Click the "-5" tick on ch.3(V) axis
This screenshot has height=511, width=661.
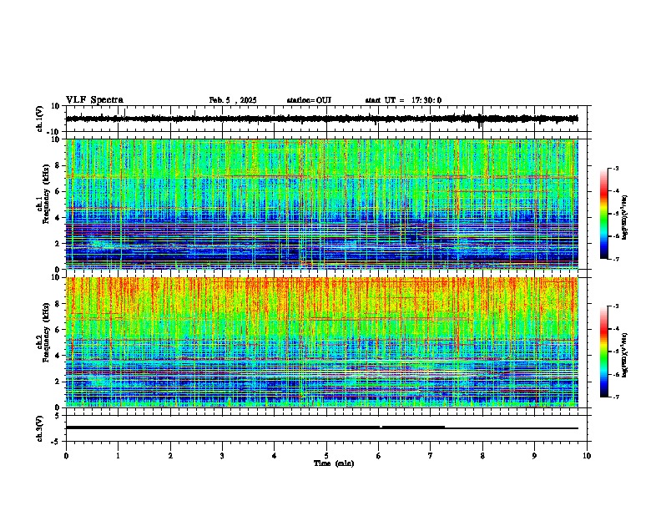(56, 442)
